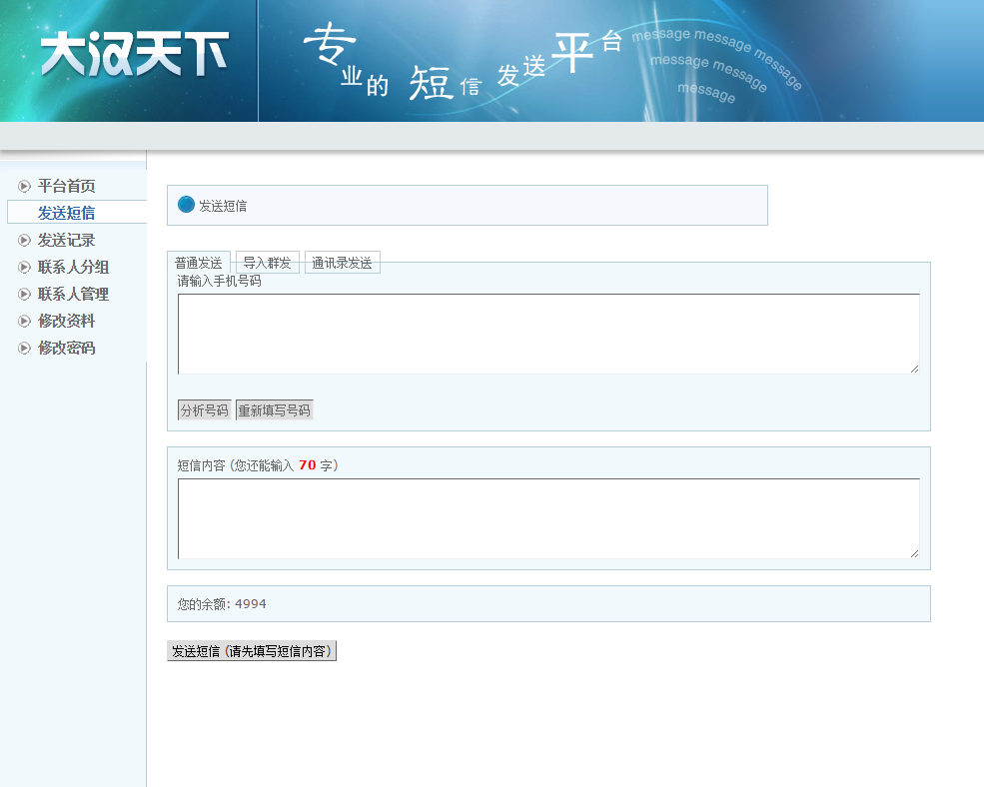The width and height of the screenshot is (984, 787).
Task: Open the 导入群发 tab
Action: [267, 263]
